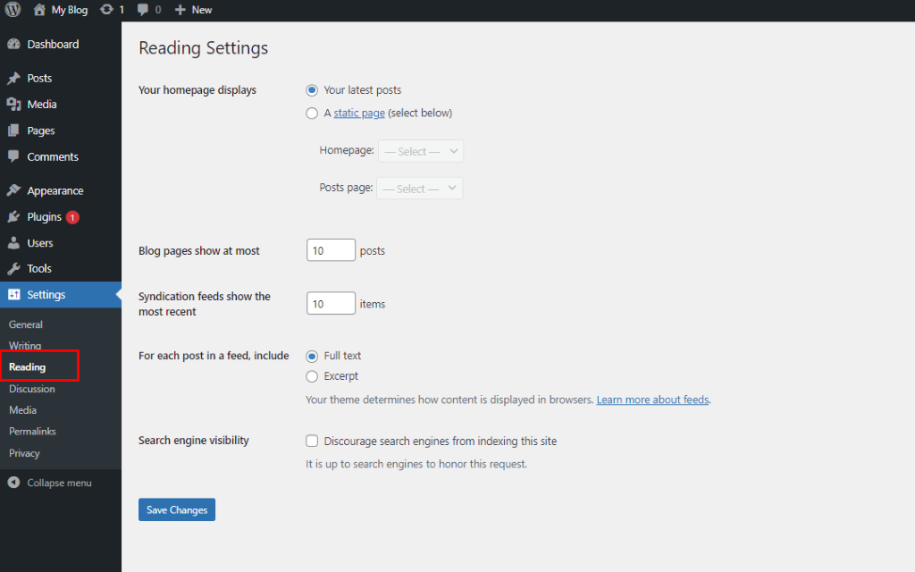The width and height of the screenshot is (915, 572).
Task: Open the Homepage page selector dropdown
Action: coord(420,150)
